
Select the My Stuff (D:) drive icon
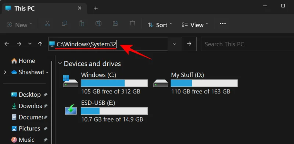pos(161,83)
